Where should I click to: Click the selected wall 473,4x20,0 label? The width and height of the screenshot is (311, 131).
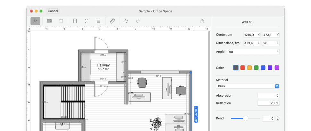pyautogui.click(x=196, y=114)
